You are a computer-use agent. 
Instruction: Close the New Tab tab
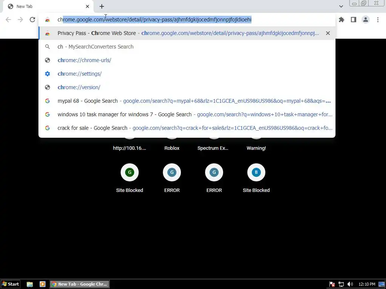(87, 6)
